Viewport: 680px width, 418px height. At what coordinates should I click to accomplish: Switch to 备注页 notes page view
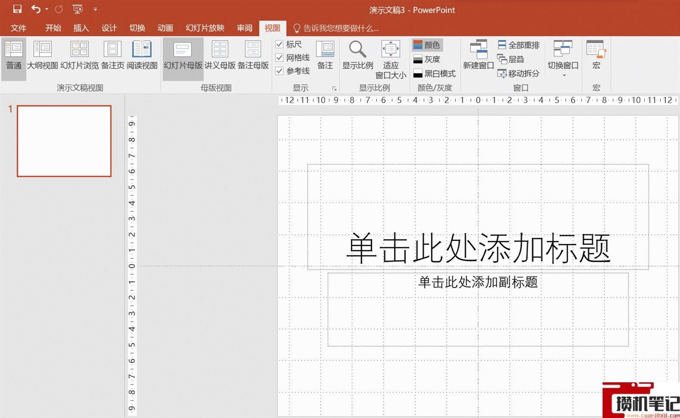coord(113,56)
